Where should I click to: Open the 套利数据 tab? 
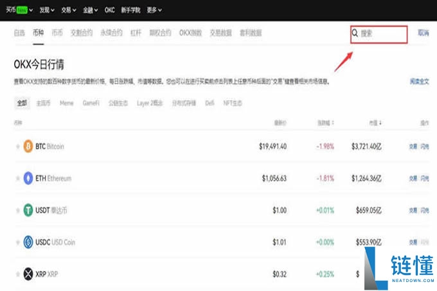coord(251,33)
